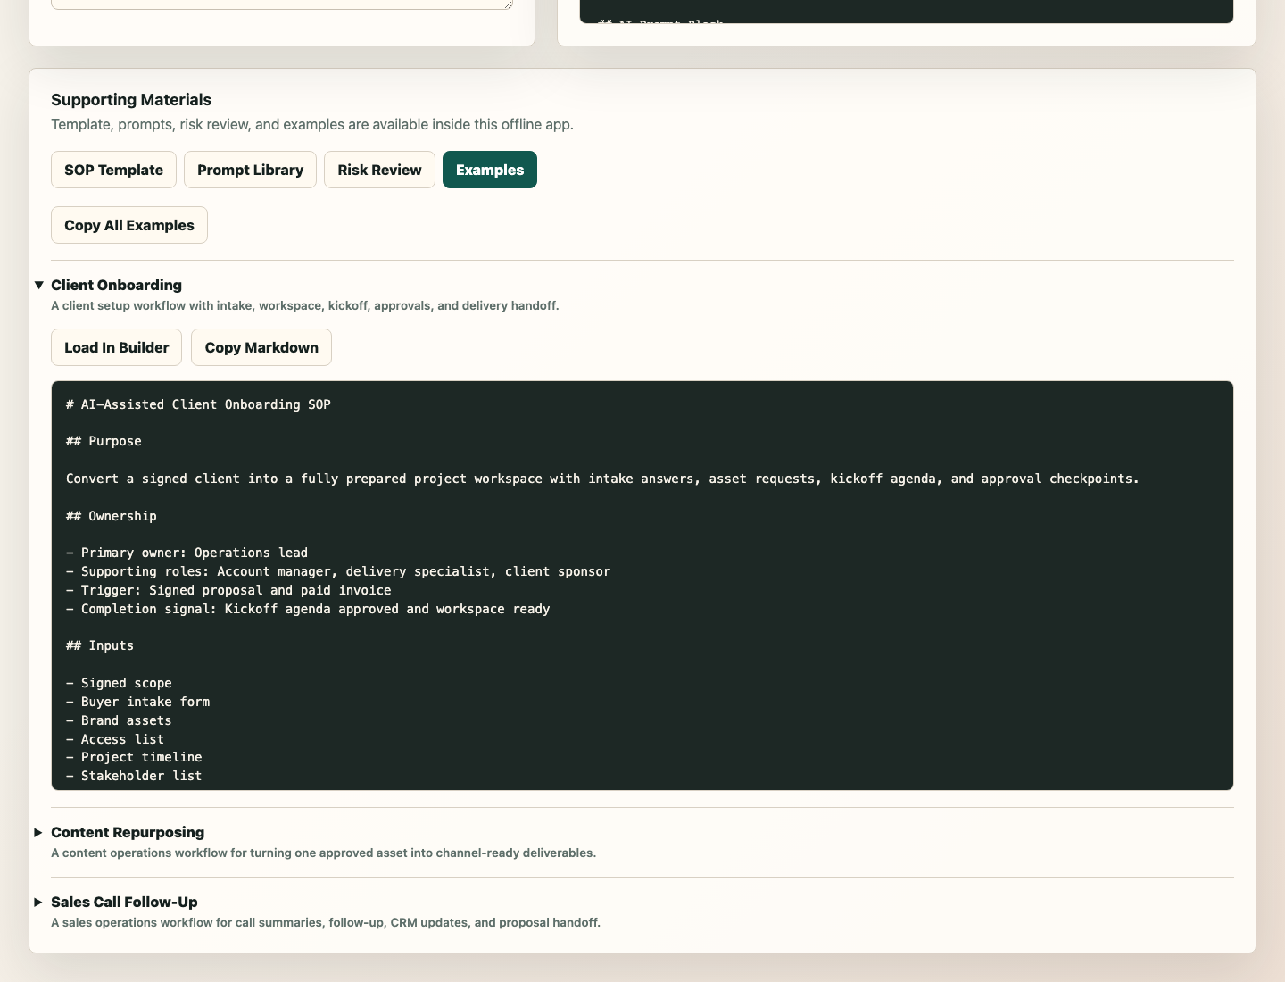
Task: Click the '## Inputs' heading in code
Action: tap(100, 645)
